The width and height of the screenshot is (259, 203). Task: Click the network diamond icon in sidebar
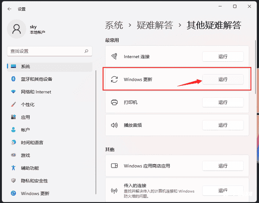tap(13, 92)
